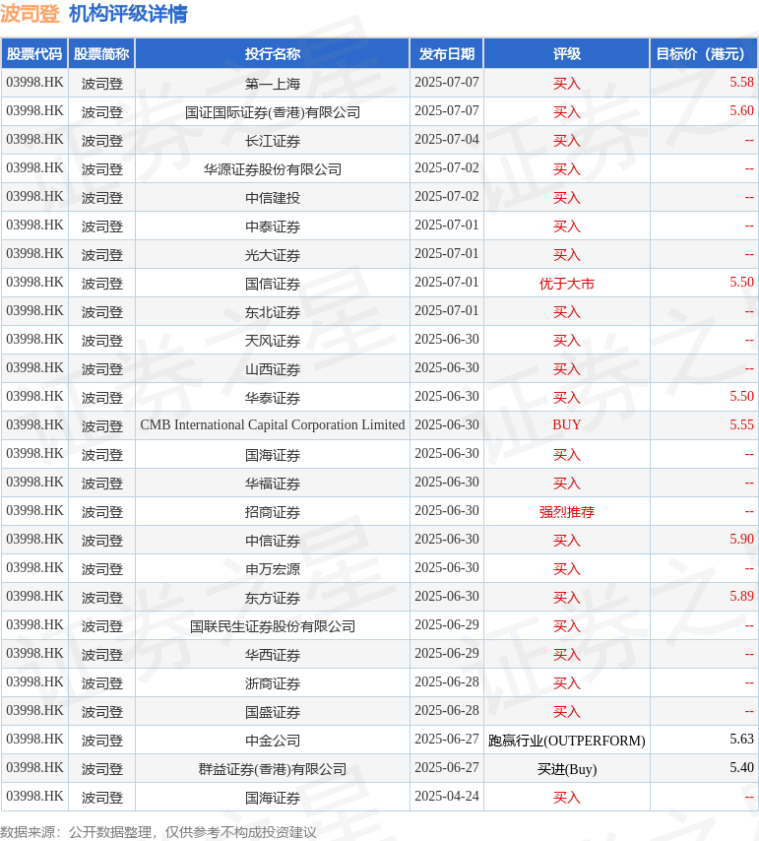The height and width of the screenshot is (841, 759).
Task: Click the 波司登 title text
Action: [x=30, y=14]
